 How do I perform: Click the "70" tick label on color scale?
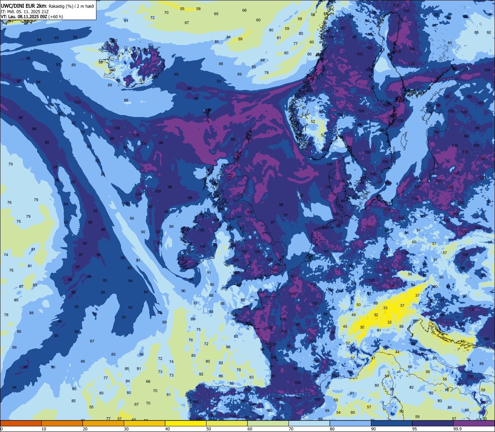[x=291, y=429]
